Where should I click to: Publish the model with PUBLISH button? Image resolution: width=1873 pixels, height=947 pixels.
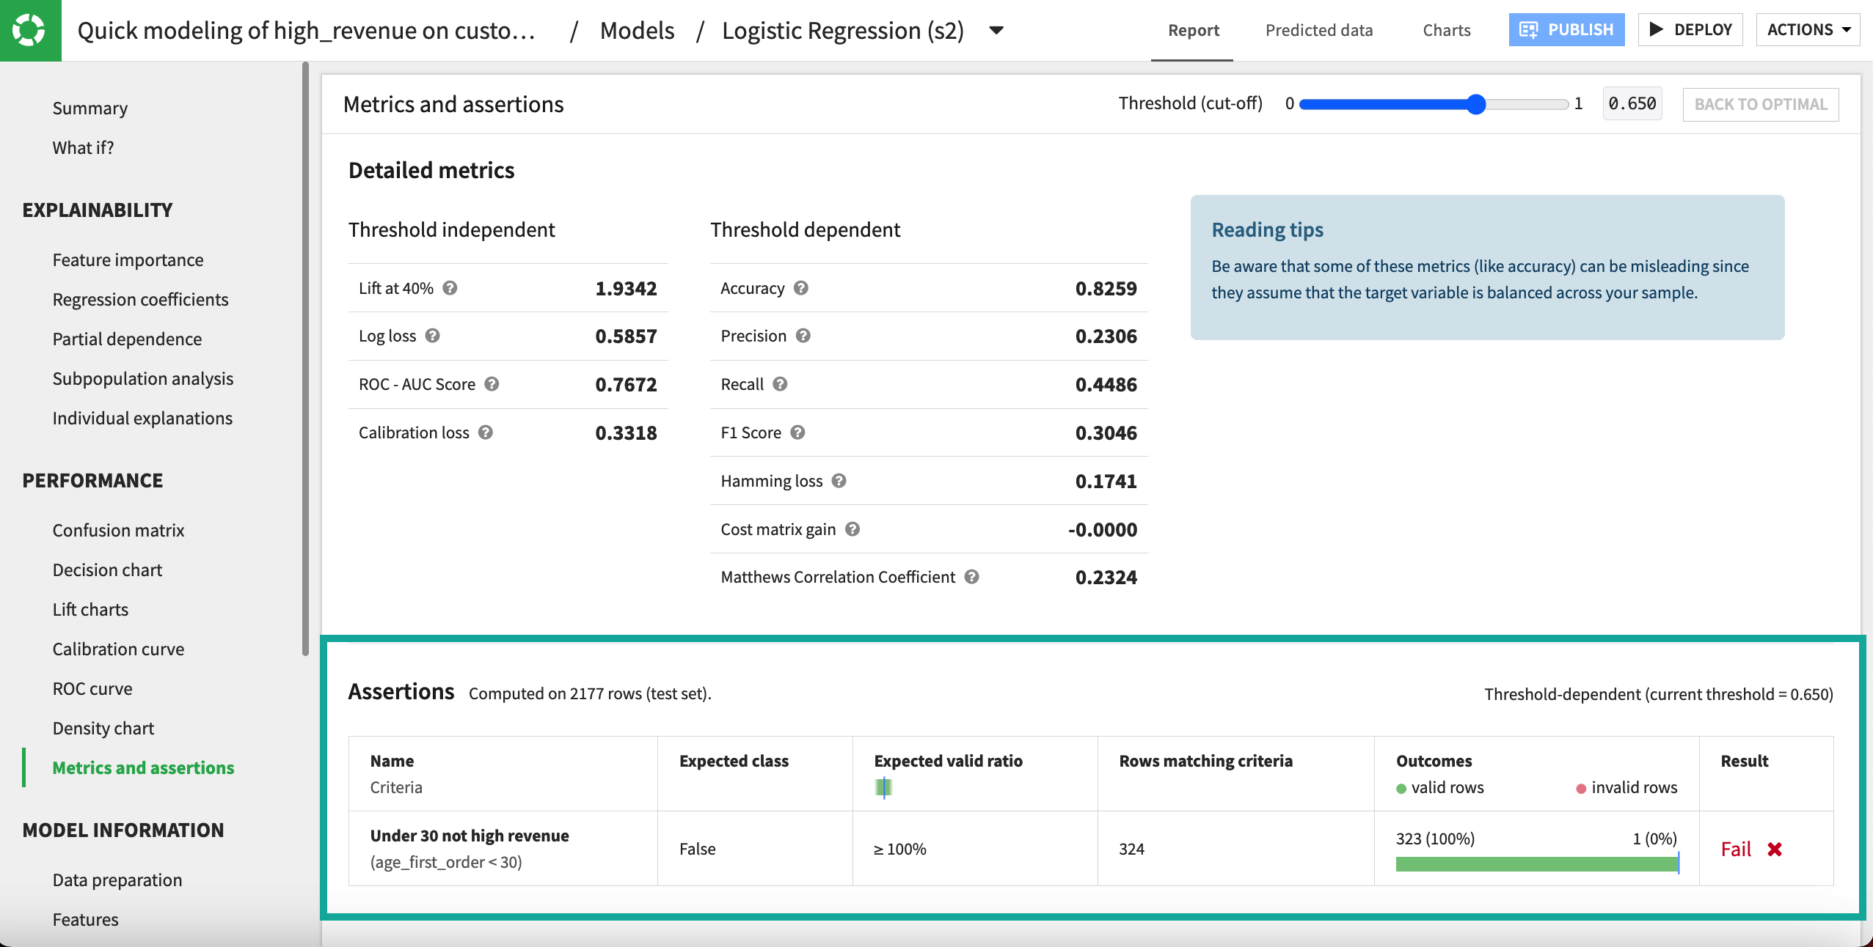click(x=1567, y=29)
